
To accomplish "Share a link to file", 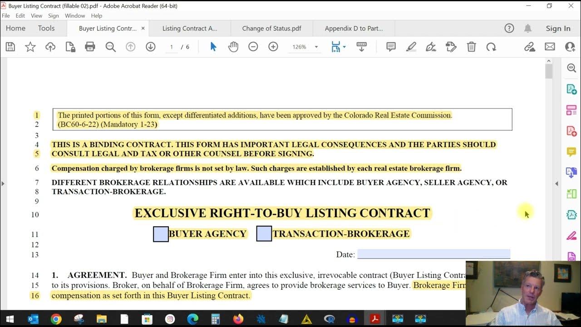I will click(529, 47).
